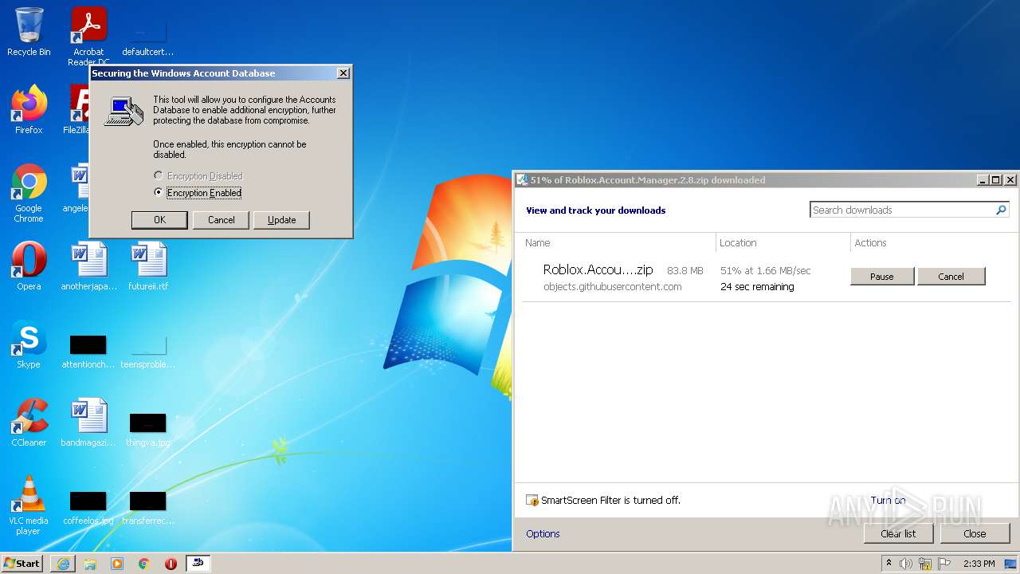
Task: Open Internet Explorer from the taskbar
Action: click(63, 563)
